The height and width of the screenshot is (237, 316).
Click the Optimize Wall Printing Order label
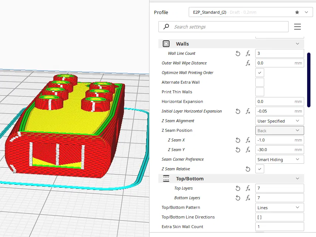(188, 73)
